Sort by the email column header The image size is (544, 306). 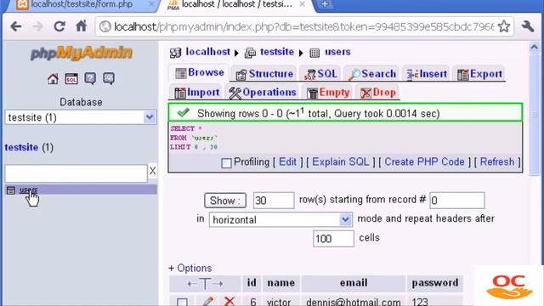pyautogui.click(x=354, y=283)
